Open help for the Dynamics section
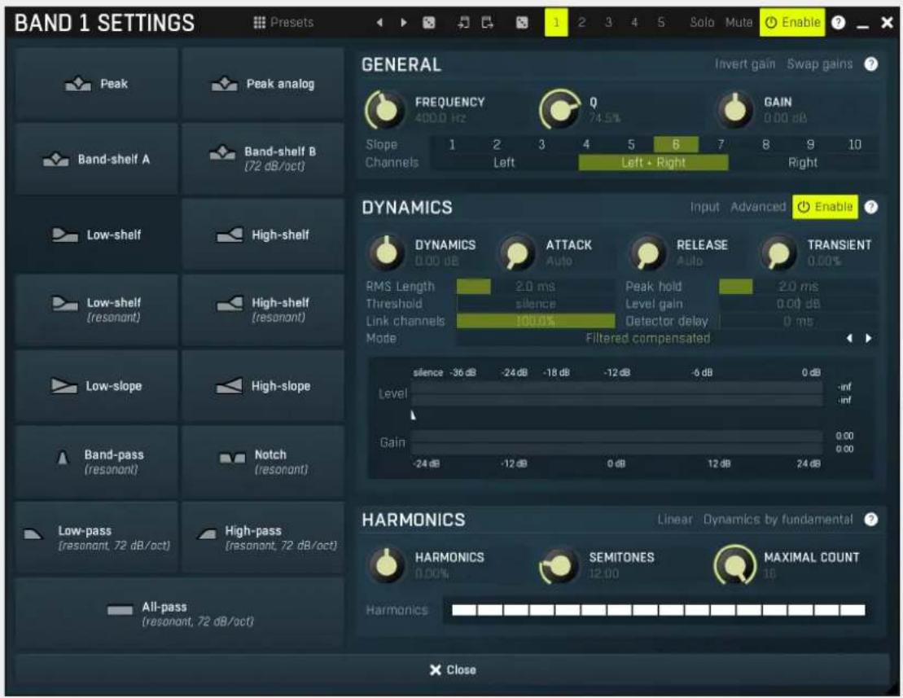903x698 pixels. point(870,207)
